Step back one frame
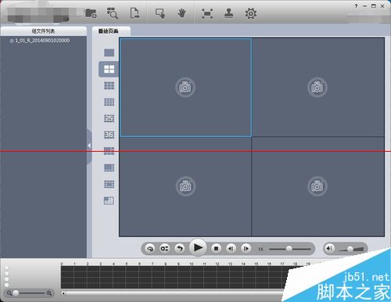Image resolution: width=391 pixels, height=302 pixels. (x=231, y=248)
